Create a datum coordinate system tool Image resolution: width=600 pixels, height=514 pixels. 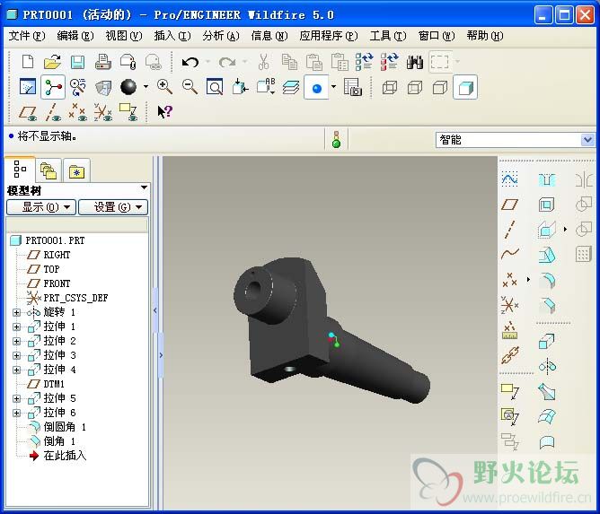509,305
